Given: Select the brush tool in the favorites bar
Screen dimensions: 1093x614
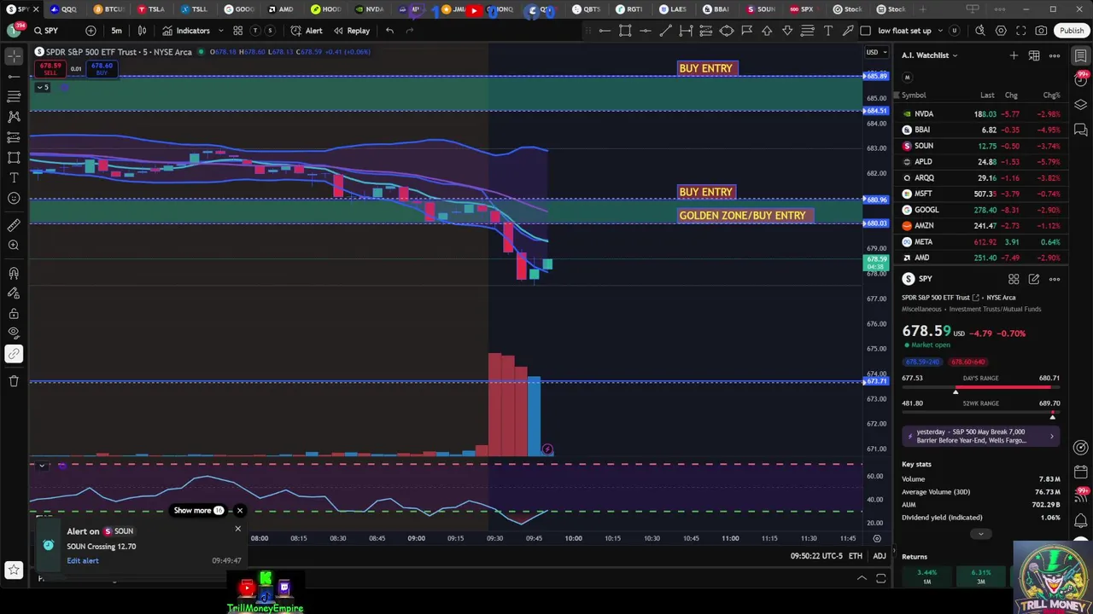Looking at the screenshot, I should (848, 31).
